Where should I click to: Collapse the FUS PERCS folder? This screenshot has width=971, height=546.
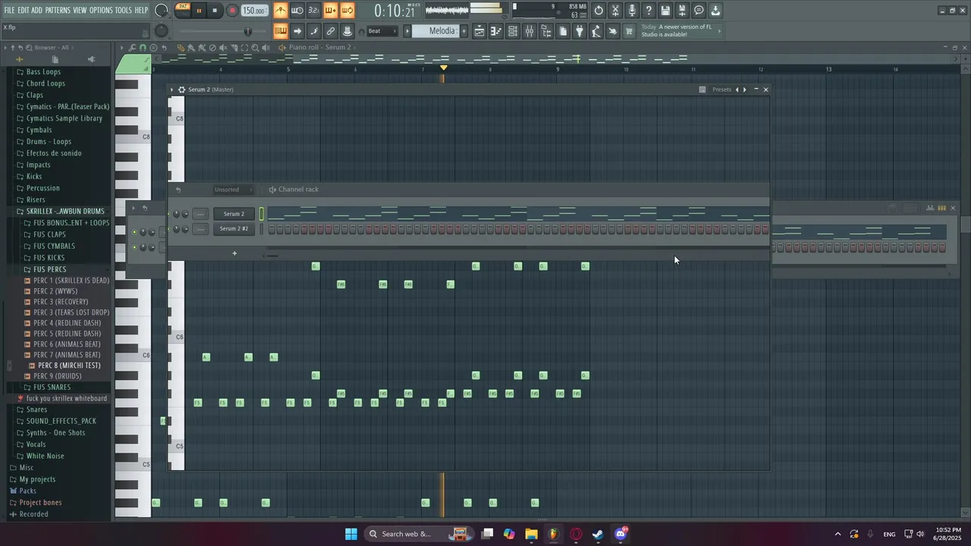(x=49, y=269)
